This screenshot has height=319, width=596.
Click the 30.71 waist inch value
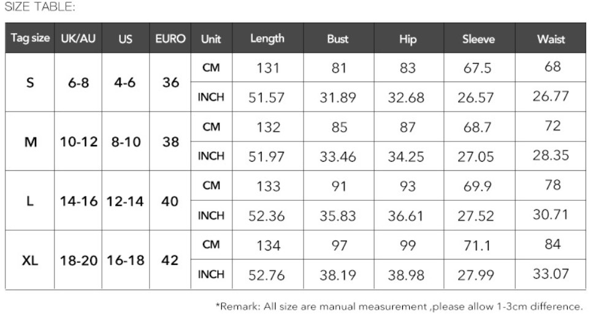(x=551, y=214)
